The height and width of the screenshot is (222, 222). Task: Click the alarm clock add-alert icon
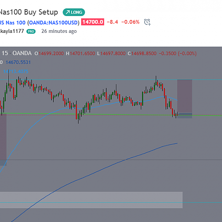[147, 22]
